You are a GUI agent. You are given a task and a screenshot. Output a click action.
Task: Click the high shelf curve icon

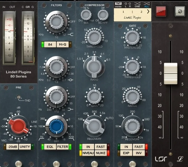[x=70, y=35]
